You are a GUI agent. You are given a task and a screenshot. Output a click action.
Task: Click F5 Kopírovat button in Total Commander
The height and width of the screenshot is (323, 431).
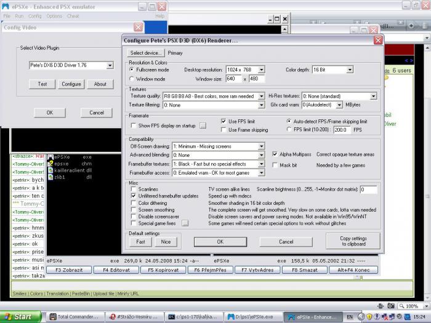(163, 270)
